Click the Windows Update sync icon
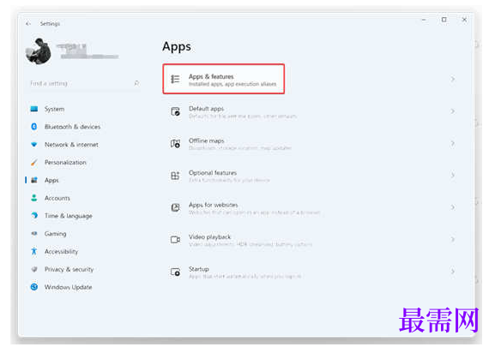This screenshot has width=495, height=347. click(x=34, y=287)
